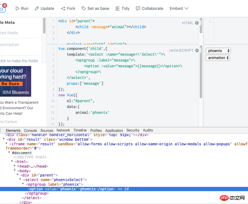This screenshot has width=248, height=204.
Task: Click the <optgroup :label="message"> code line
Action: point(105,60)
